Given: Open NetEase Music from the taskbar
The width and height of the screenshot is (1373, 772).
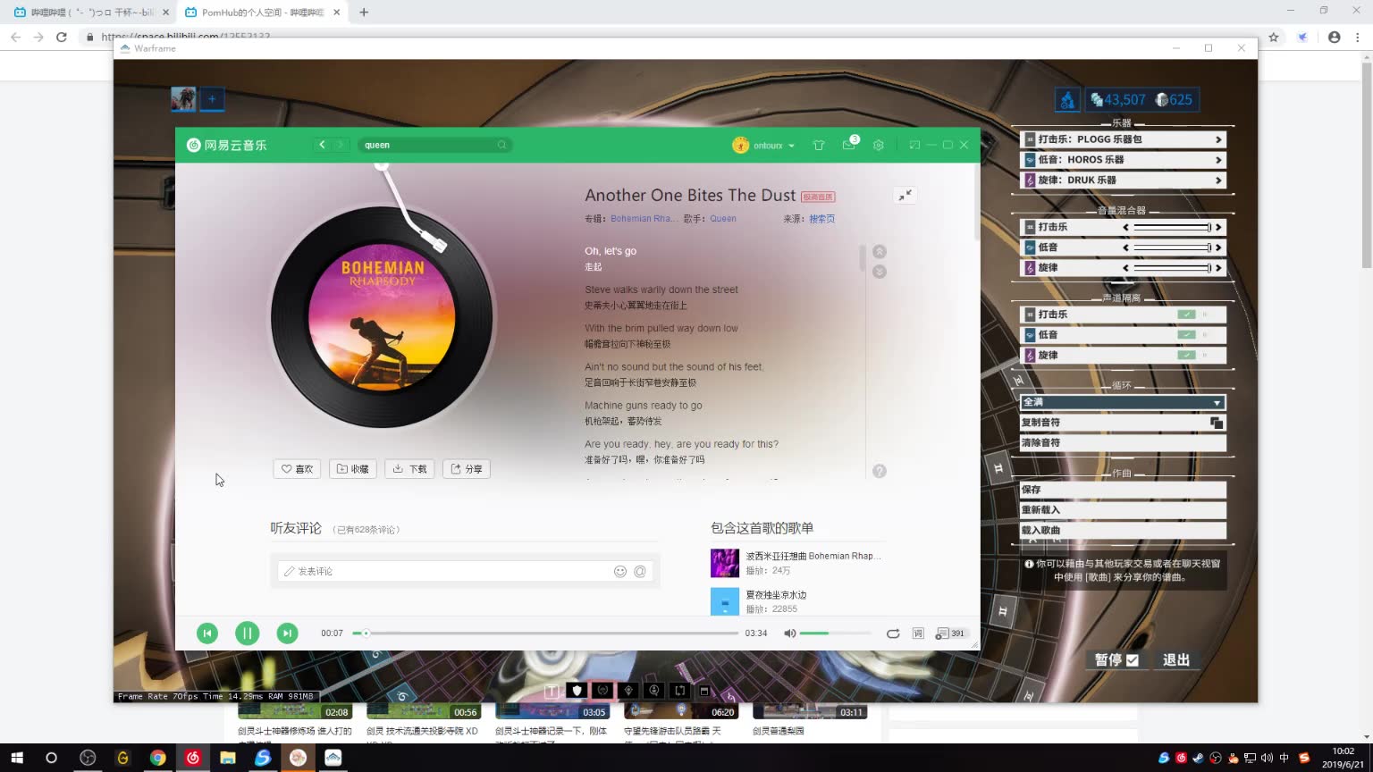Looking at the screenshot, I should [193, 758].
